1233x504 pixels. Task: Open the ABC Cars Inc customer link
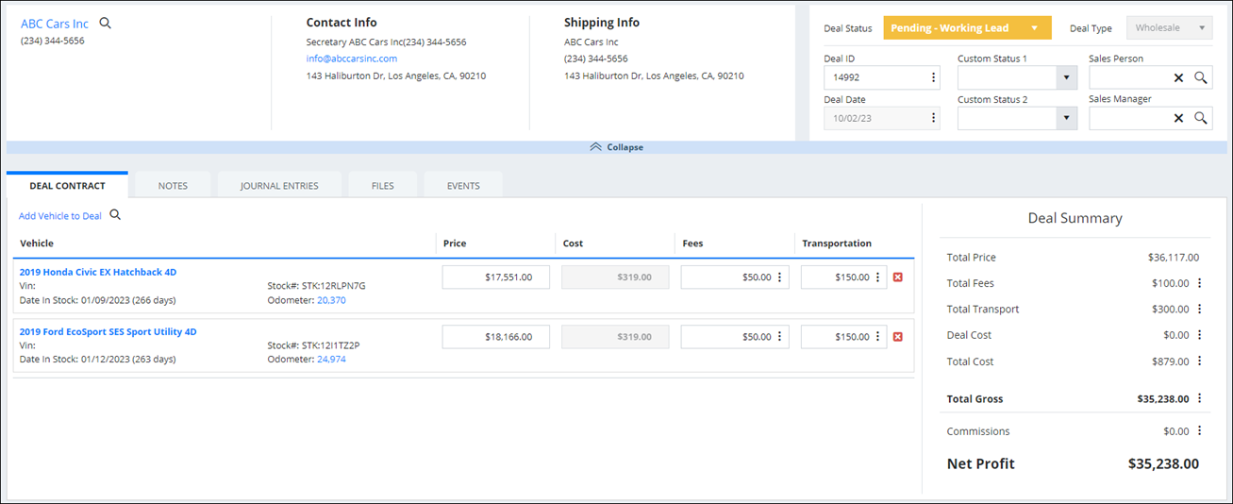point(55,24)
